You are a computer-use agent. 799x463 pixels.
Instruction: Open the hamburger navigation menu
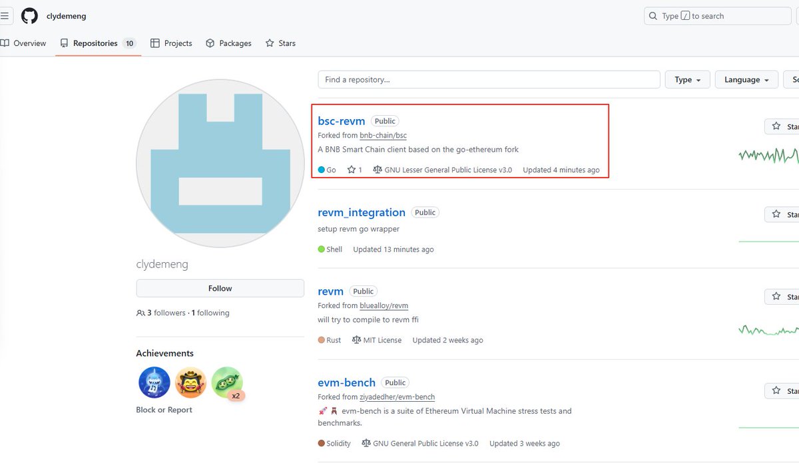(5, 16)
